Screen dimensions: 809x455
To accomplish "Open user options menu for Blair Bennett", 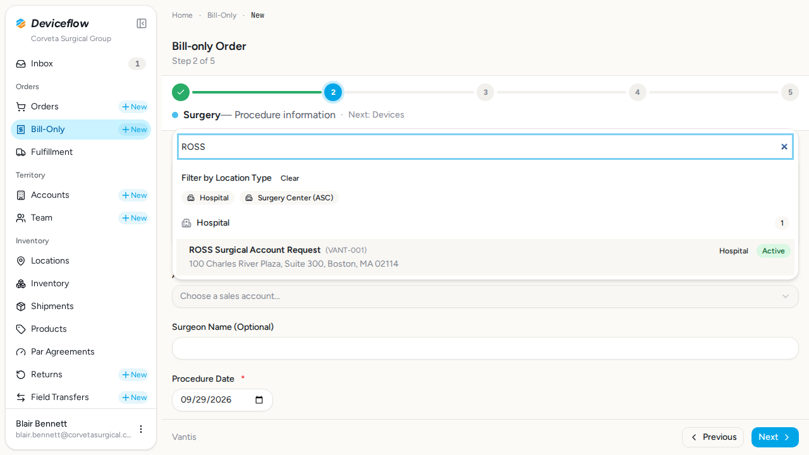I will click(x=141, y=429).
